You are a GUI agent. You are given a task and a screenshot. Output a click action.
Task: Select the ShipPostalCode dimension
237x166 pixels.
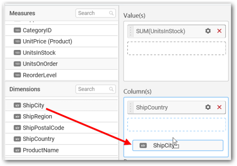62,128
